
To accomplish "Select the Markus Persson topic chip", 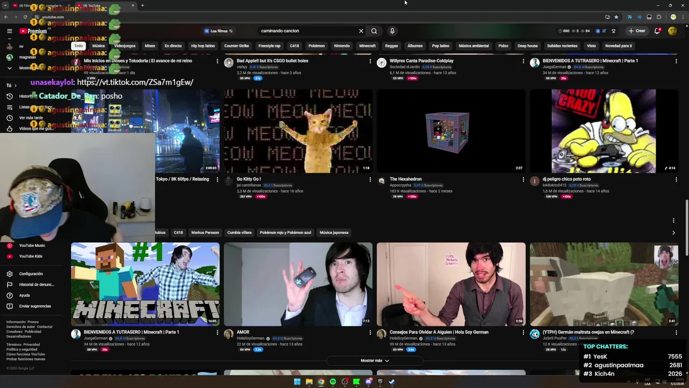I will coord(205,233).
